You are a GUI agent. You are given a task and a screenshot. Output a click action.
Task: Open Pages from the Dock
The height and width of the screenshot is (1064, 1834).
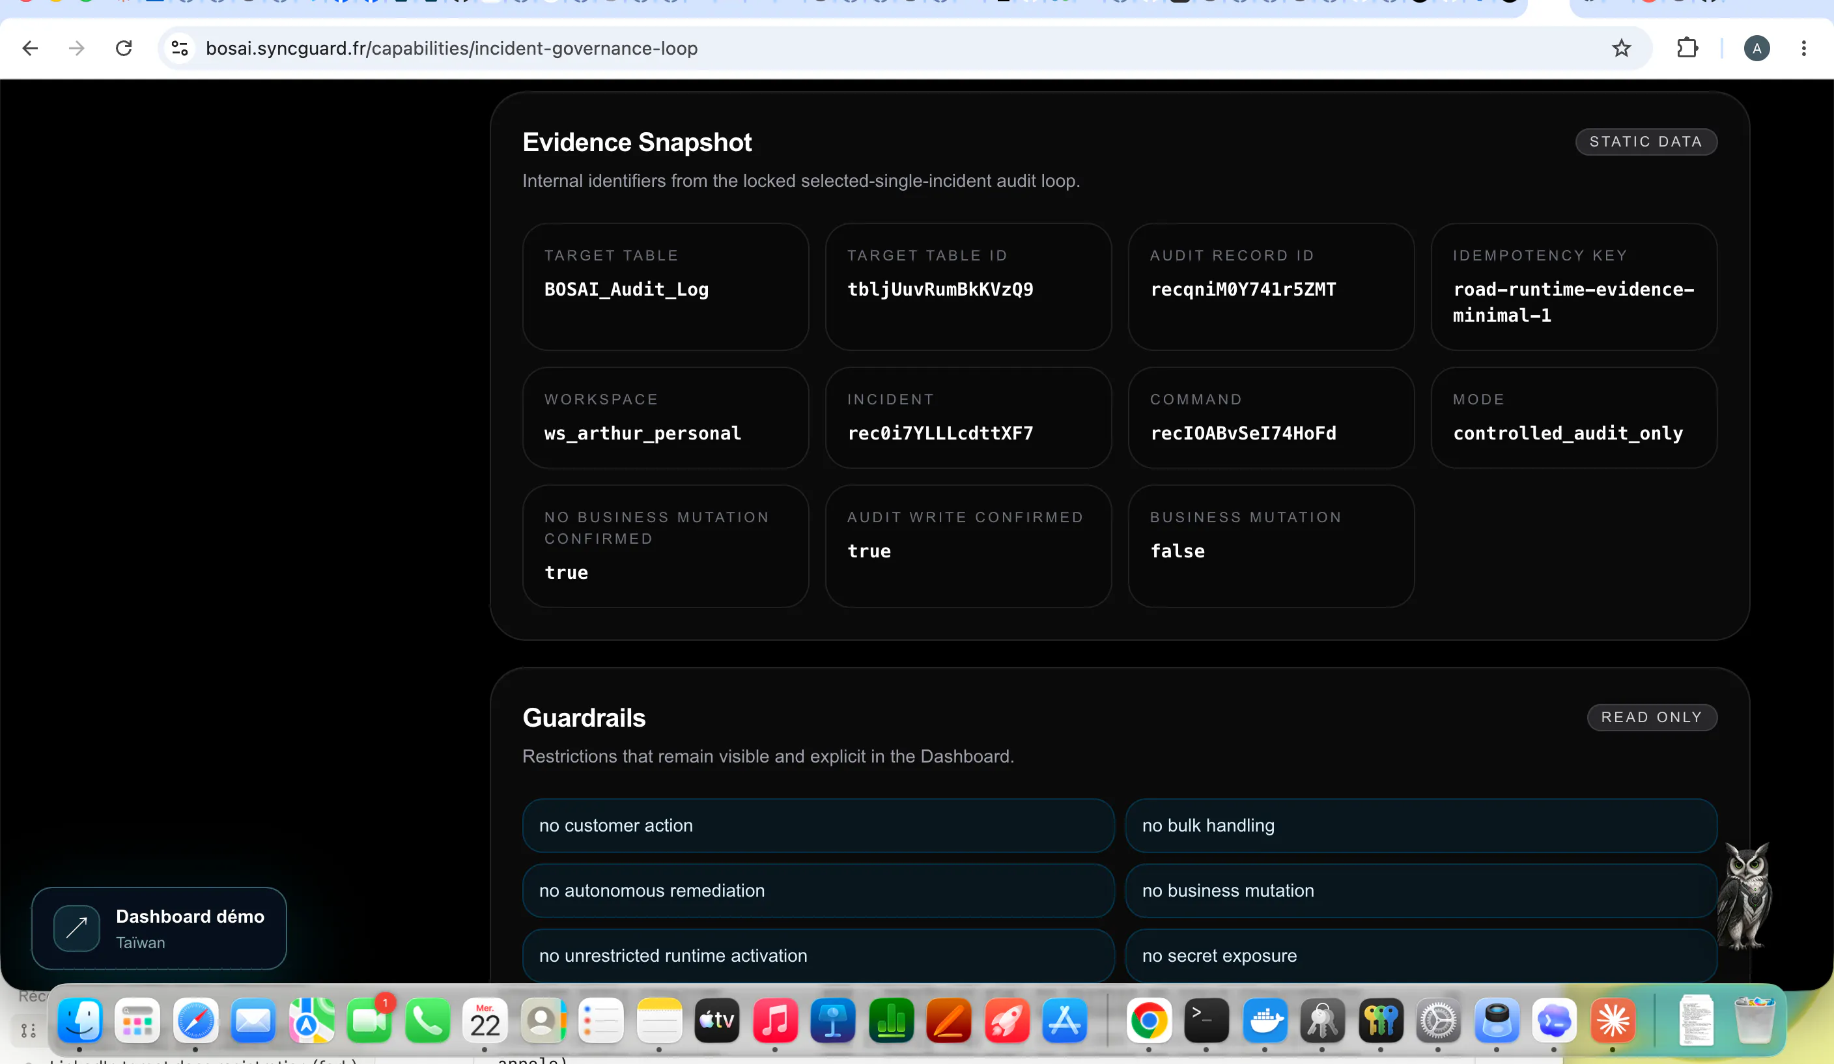pos(949,1020)
